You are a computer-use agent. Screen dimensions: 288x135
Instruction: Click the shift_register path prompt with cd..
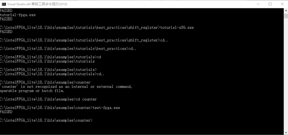[x=84, y=40]
